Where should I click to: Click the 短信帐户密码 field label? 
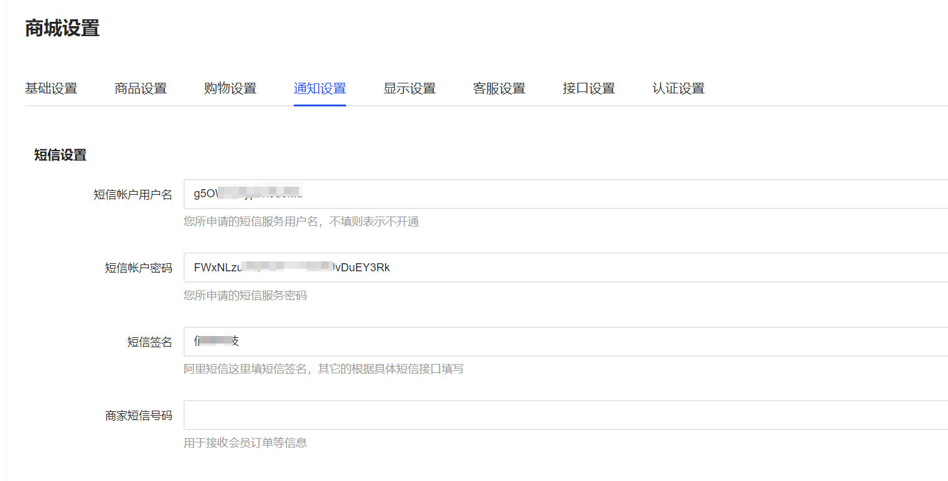point(139,268)
